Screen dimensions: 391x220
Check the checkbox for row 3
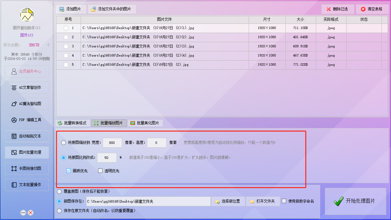66,46
